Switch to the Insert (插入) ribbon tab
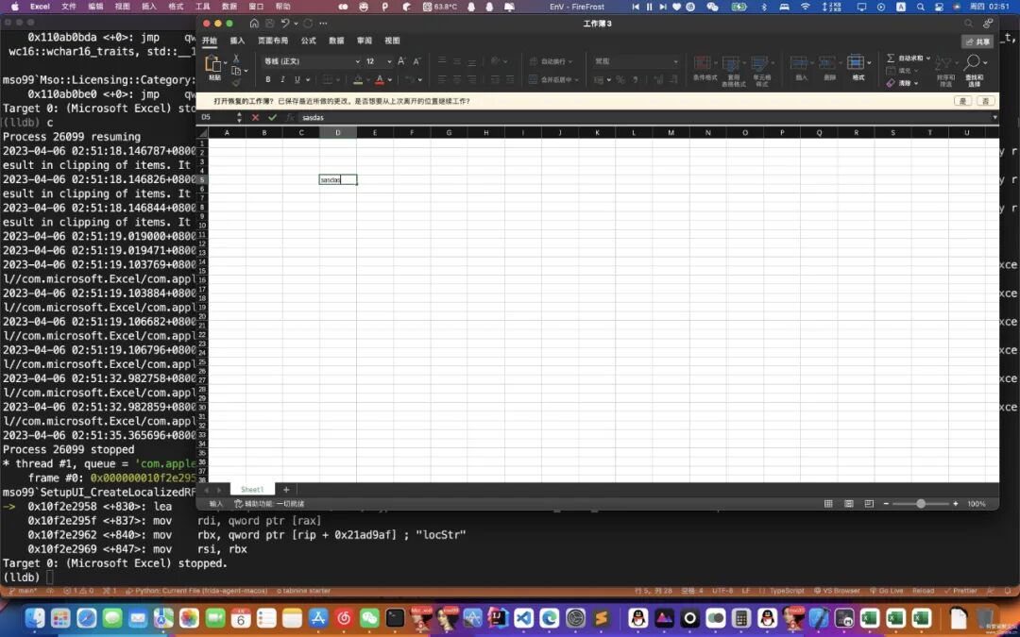 [237, 41]
